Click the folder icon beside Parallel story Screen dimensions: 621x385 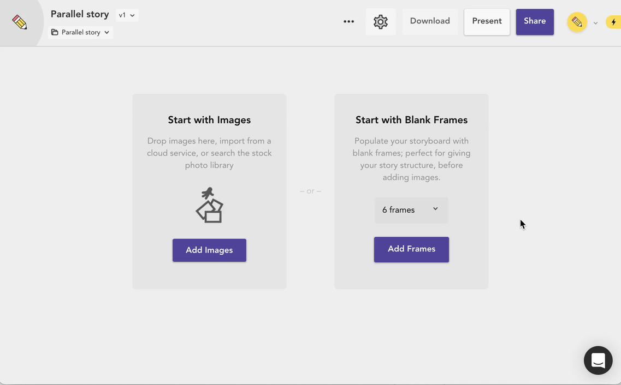[x=55, y=32]
